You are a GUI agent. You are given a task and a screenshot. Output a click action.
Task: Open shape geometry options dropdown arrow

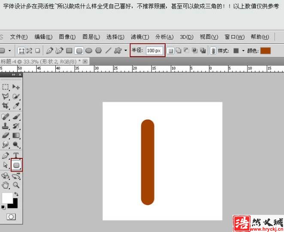click(x=126, y=51)
